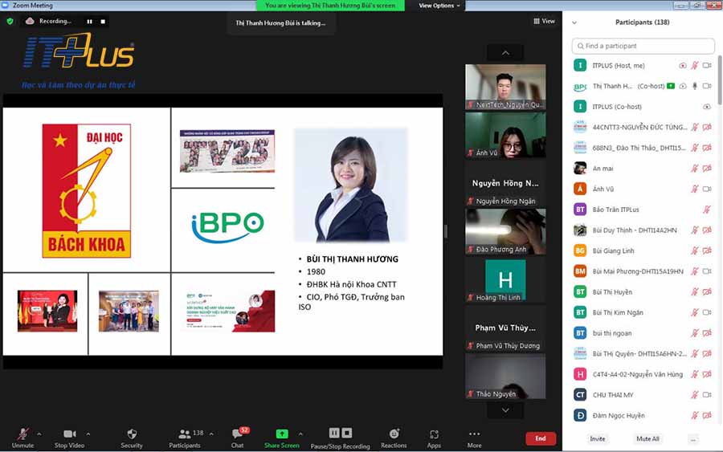Toggle Unmute microphone
The width and height of the screenshot is (723, 452).
tap(22, 434)
